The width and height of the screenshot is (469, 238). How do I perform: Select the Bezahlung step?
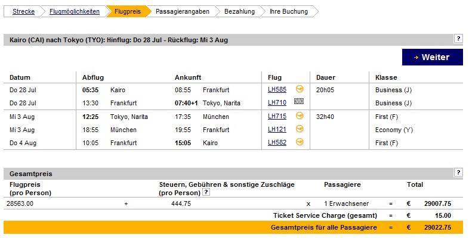click(x=240, y=12)
